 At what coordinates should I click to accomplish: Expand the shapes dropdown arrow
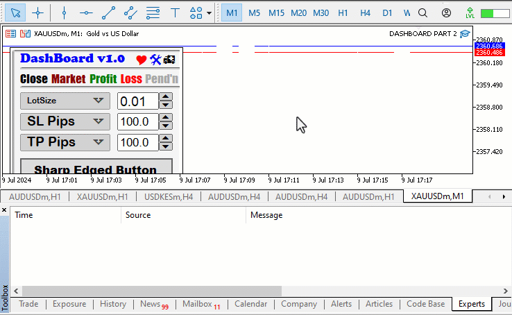209,13
